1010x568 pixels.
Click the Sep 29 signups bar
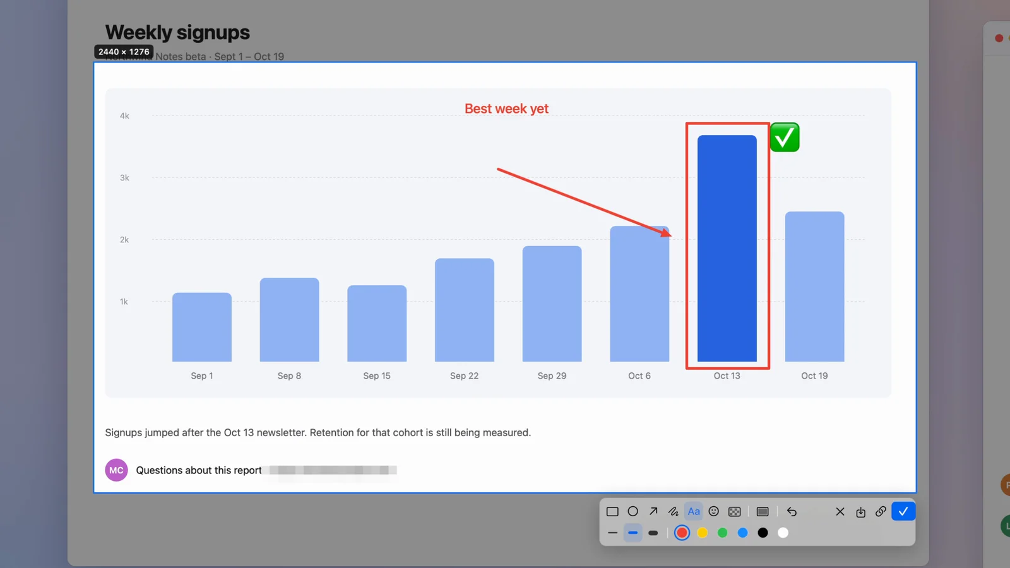click(x=552, y=304)
